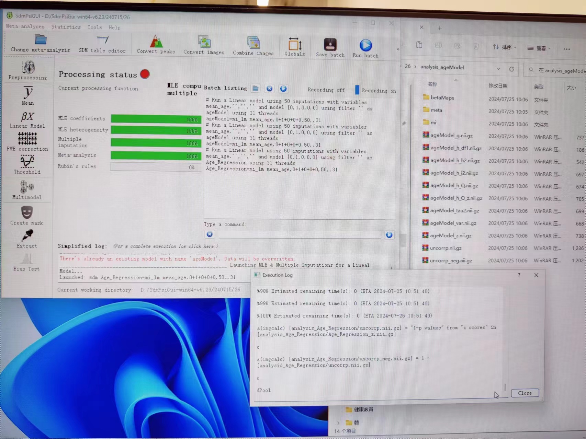Image resolution: width=586 pixels, height=439 pixels.
Task: Switch to Recording off
Action: pos(326,90)
